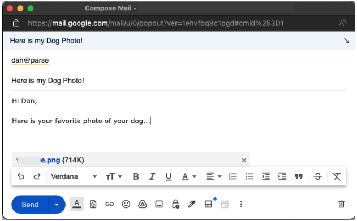Viewport: 357px width, 221px height.
Task: Insert a link
Action: 110,205
